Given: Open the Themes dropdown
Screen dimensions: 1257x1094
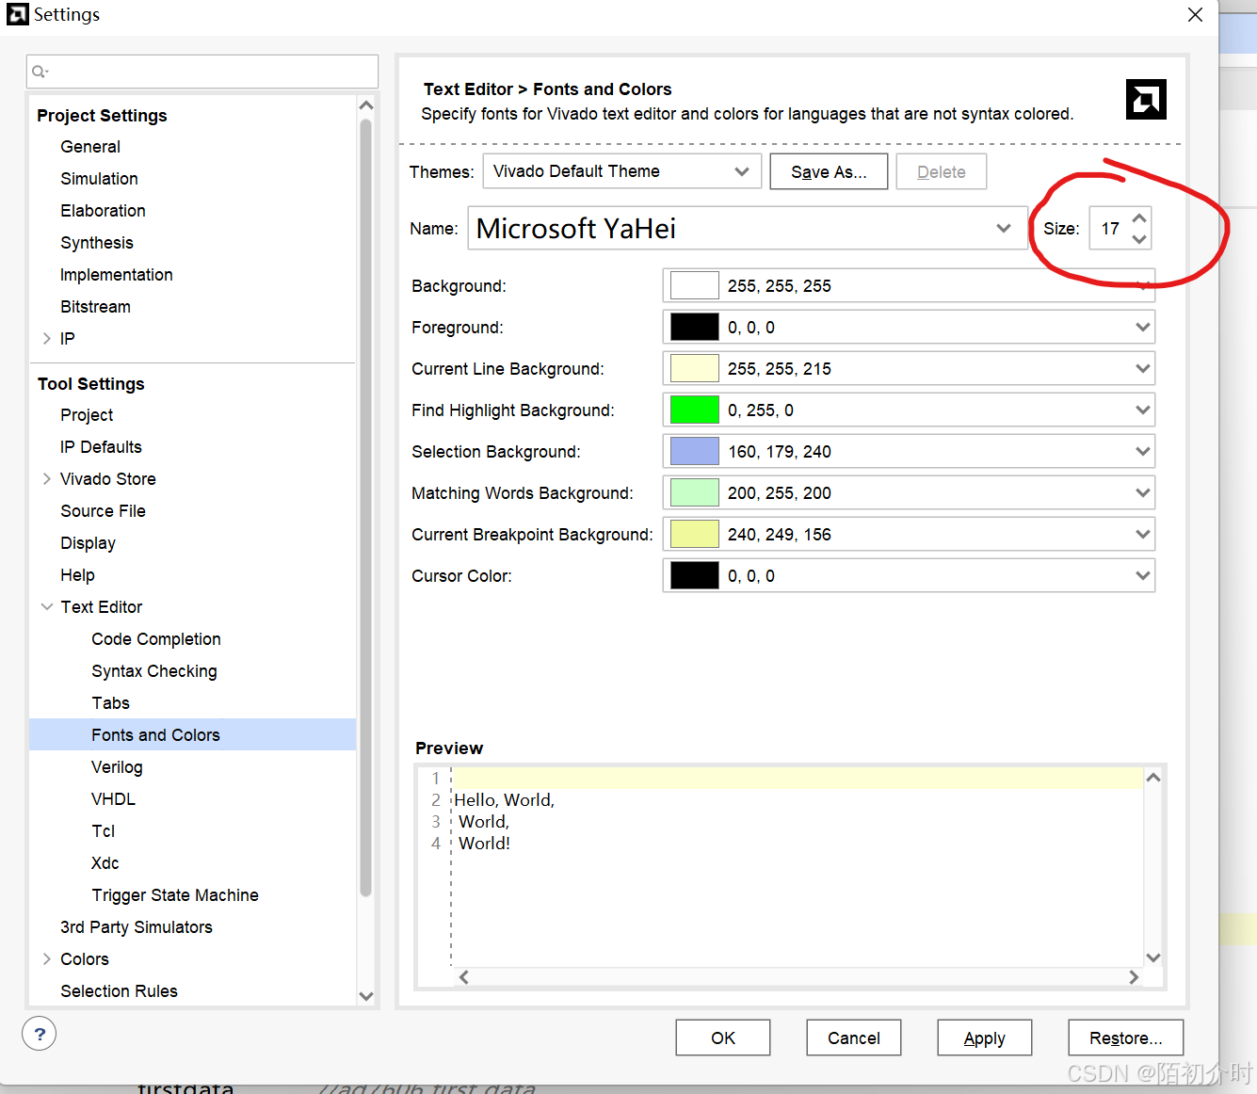Looking at the screenshot, I should tap(621, 171).
